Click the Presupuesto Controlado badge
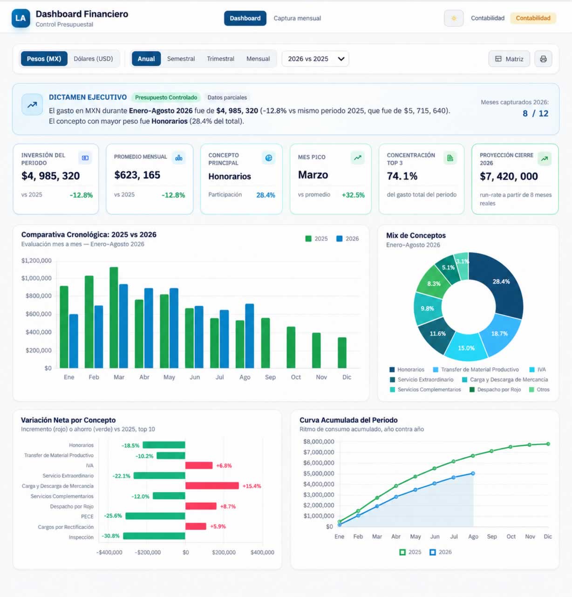The width and height of the screenshot is (572, 597). pos(166,97)
